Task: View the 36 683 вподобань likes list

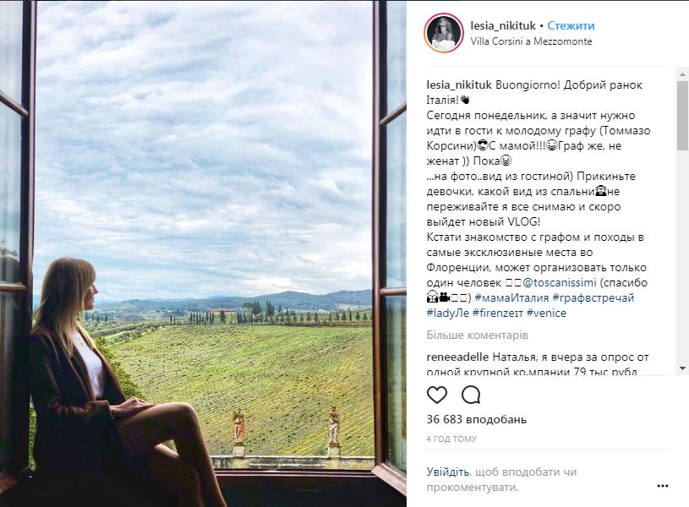Action: point(477,419)
